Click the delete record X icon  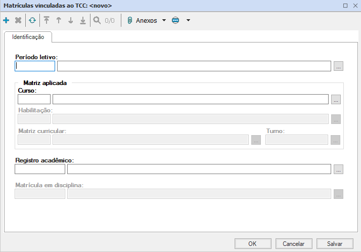[x=18, y=21]
